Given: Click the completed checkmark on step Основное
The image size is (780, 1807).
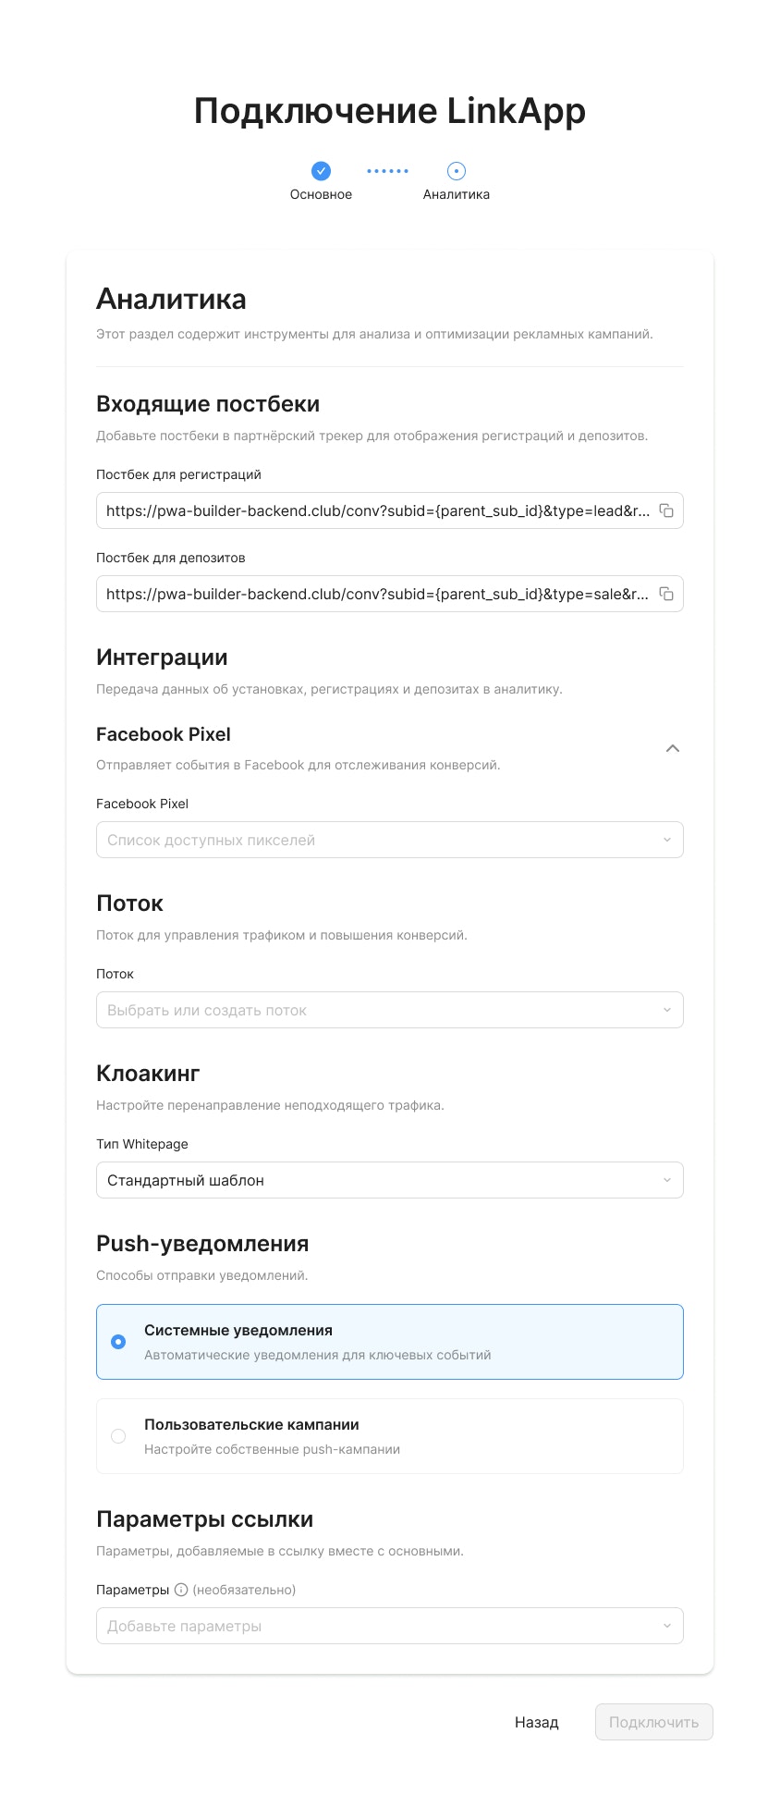Looking at the screenshot, I should tap(321, 171).
